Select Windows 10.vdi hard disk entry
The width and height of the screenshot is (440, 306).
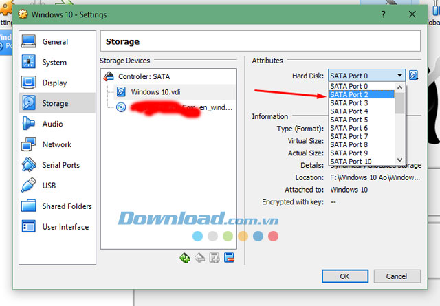175,92
